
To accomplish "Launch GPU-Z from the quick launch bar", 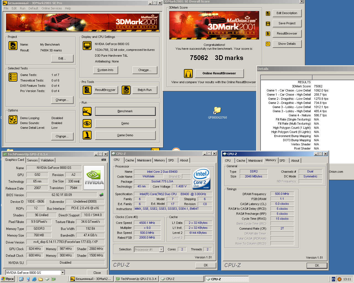I will [54, 279].
